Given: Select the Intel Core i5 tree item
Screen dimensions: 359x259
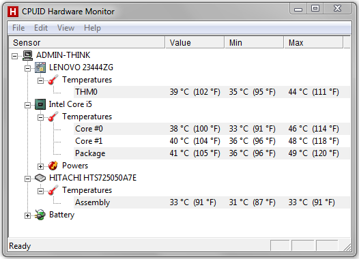Looking at the screenshot, I should coord(70,104).
